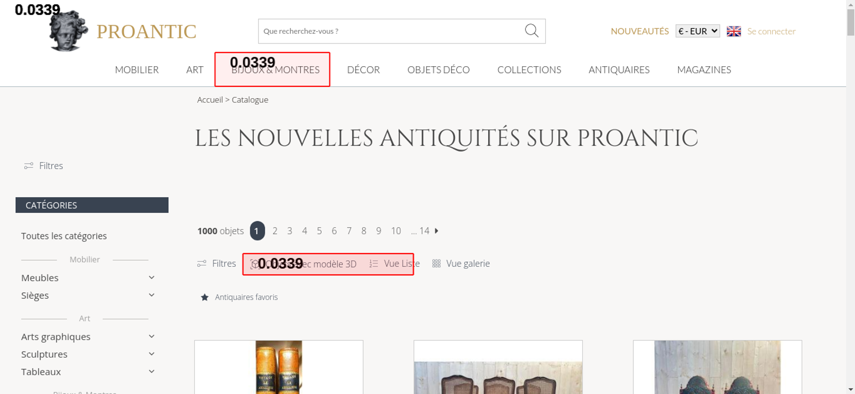Click the Filtres icon above the results
855x394 pixels.
click(x=202, y=264)
